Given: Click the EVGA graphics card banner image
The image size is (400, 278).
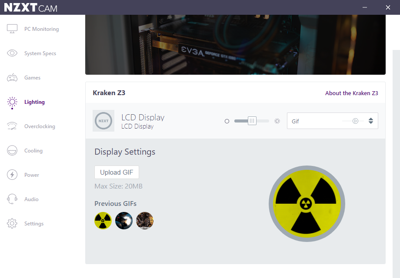Looking at the screenshot, I should tap(235, 45).
